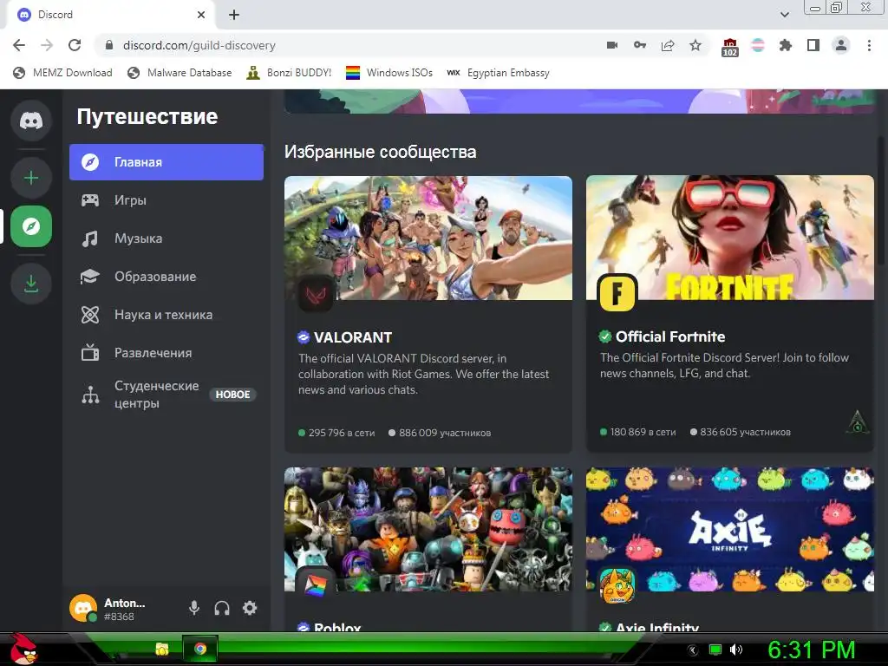
Task: Click the password key icon in the address bar
Action: [x=640, y=45]
